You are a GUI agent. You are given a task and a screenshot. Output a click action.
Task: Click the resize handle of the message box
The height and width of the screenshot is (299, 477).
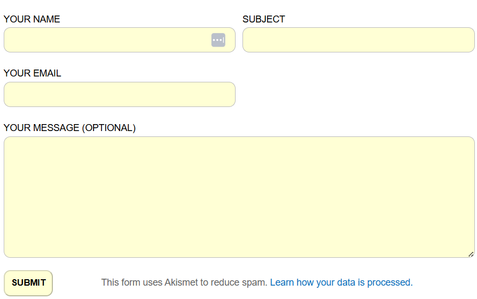(x=471, y=254)
